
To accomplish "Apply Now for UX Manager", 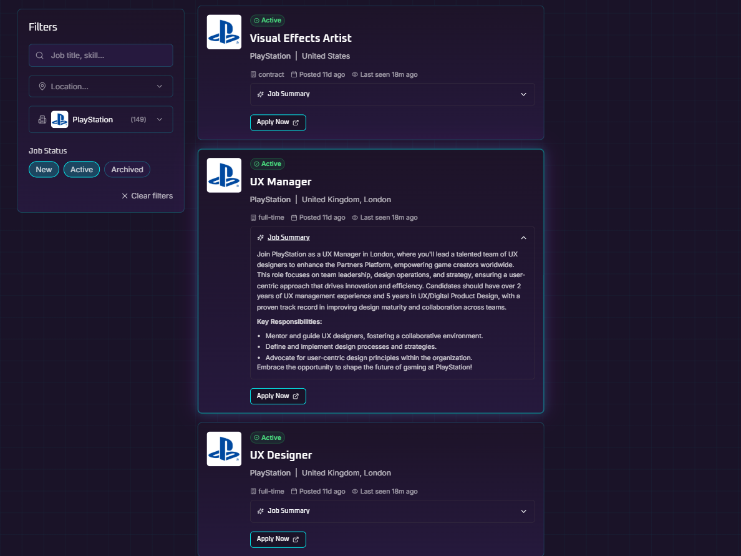I will pyautogui.click(x=278, y=396).
